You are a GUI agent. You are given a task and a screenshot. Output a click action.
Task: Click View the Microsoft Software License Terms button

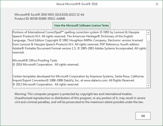tap(81, 25)
